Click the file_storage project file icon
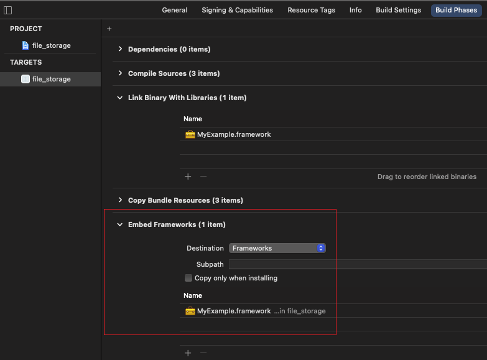 tap(26, 45)
